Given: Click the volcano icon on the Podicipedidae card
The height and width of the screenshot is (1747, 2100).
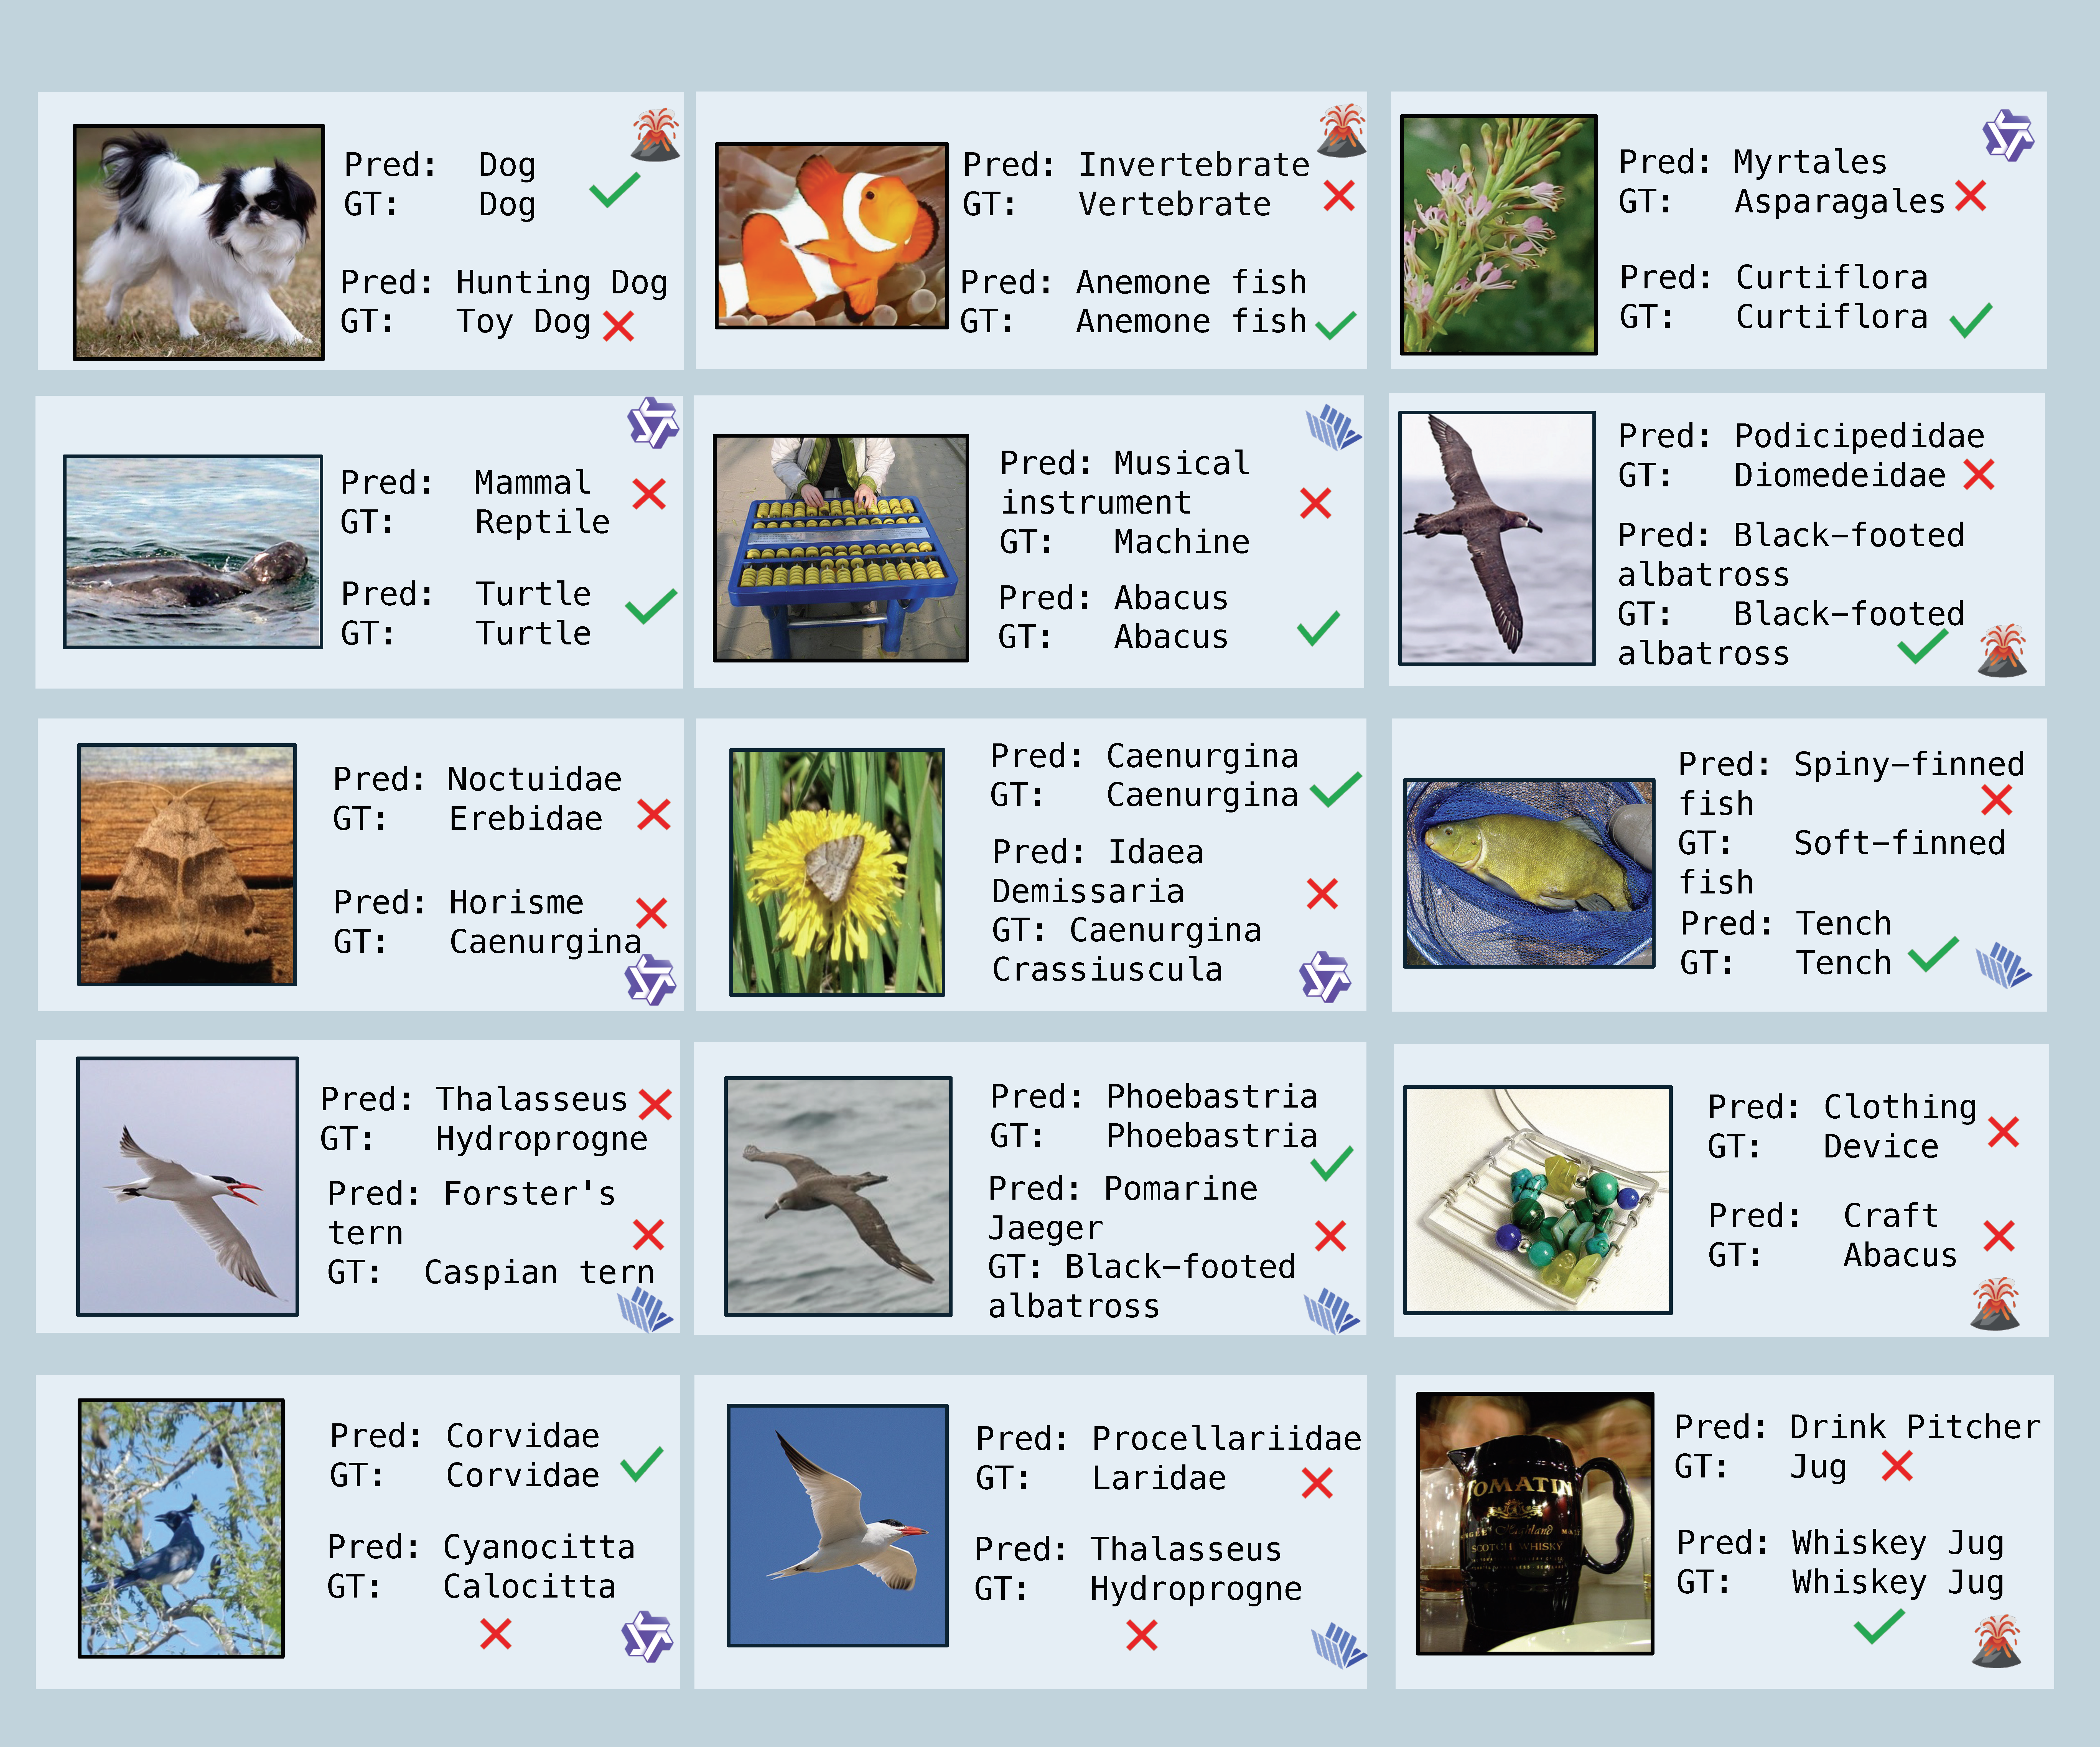Looking at the screenshot, I should [2002, 651].
